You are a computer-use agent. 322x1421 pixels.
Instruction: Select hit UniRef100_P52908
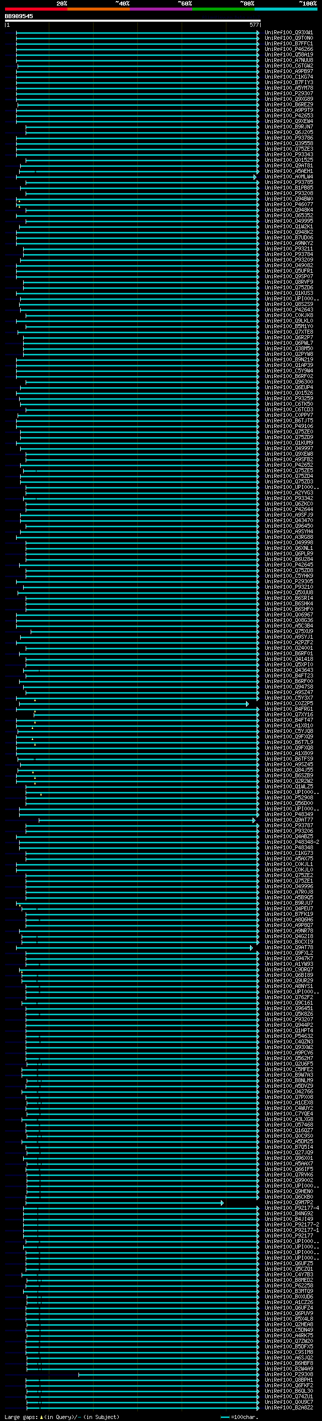click(x=289, y=797)
